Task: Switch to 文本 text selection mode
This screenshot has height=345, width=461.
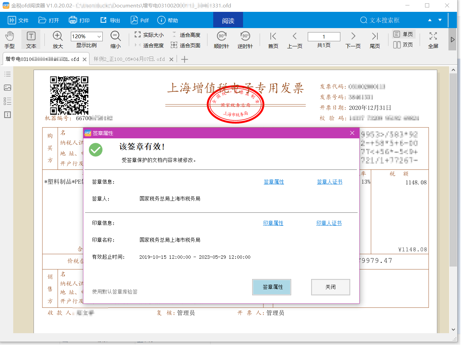Action: (x=31, y=39)
